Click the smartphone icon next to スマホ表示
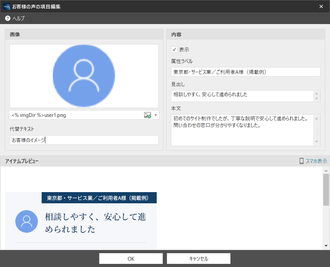The image size is (330, 267). [x=301, y=161]
